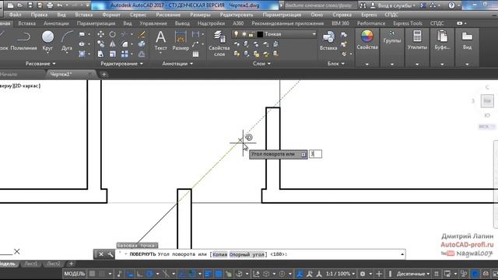Choose the Rotate tool in Редактирование panel
The width and height of the screenshot is (498, 280).
click(x=112, y=34)
